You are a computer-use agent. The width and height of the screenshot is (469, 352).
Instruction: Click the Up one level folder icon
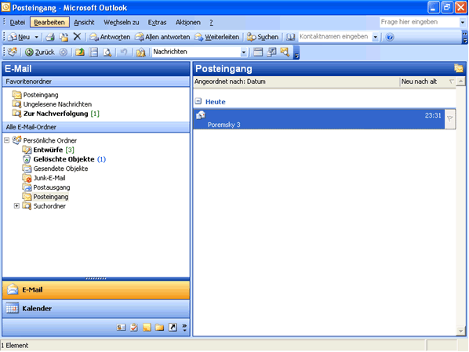point(79,52)
